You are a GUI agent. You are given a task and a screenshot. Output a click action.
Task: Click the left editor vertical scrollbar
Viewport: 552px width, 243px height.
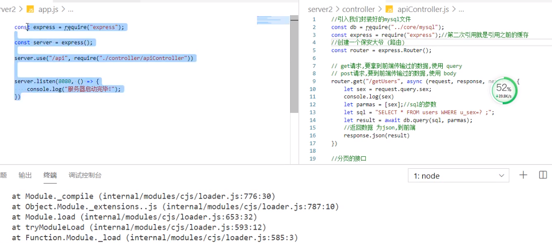pyautogui.click(x=294, y=64)
